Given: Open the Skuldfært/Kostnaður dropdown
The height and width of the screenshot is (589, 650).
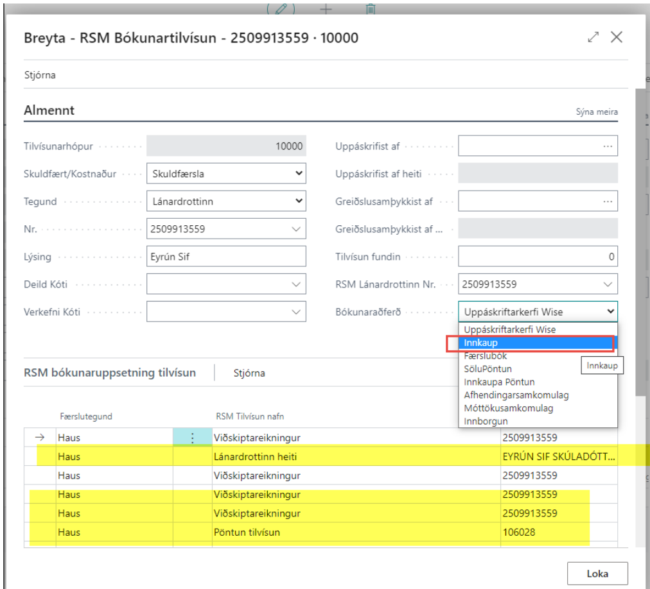Looking at the screenshot, I should point(226,173).
